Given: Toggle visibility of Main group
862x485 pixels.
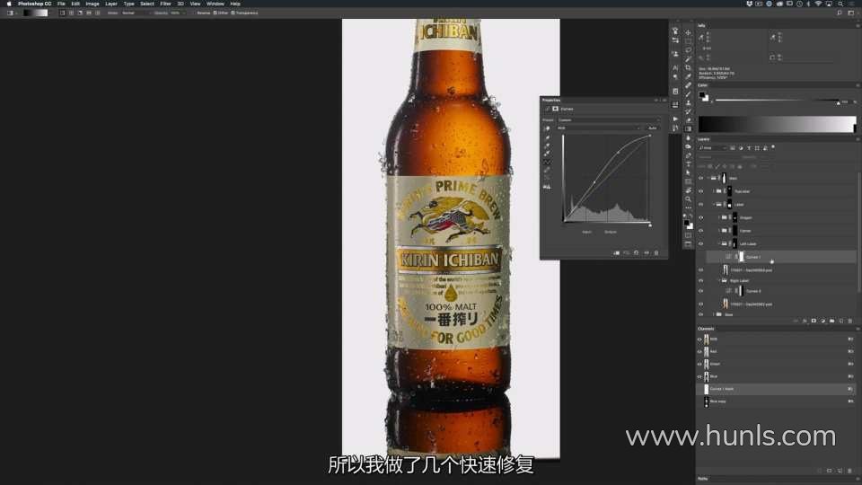Looking at the screenshot, I should [701, 178].
